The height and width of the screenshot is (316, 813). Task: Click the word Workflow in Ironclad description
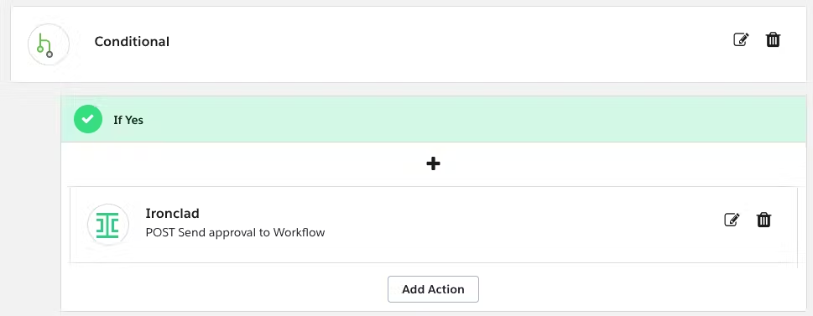pos(300,232)
